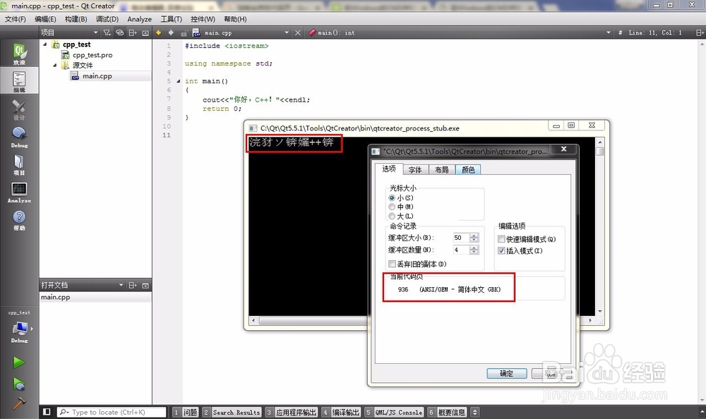Open the Debug mode in sidebar
Viewport: 706px width, 419px height.
coord(19,138)
